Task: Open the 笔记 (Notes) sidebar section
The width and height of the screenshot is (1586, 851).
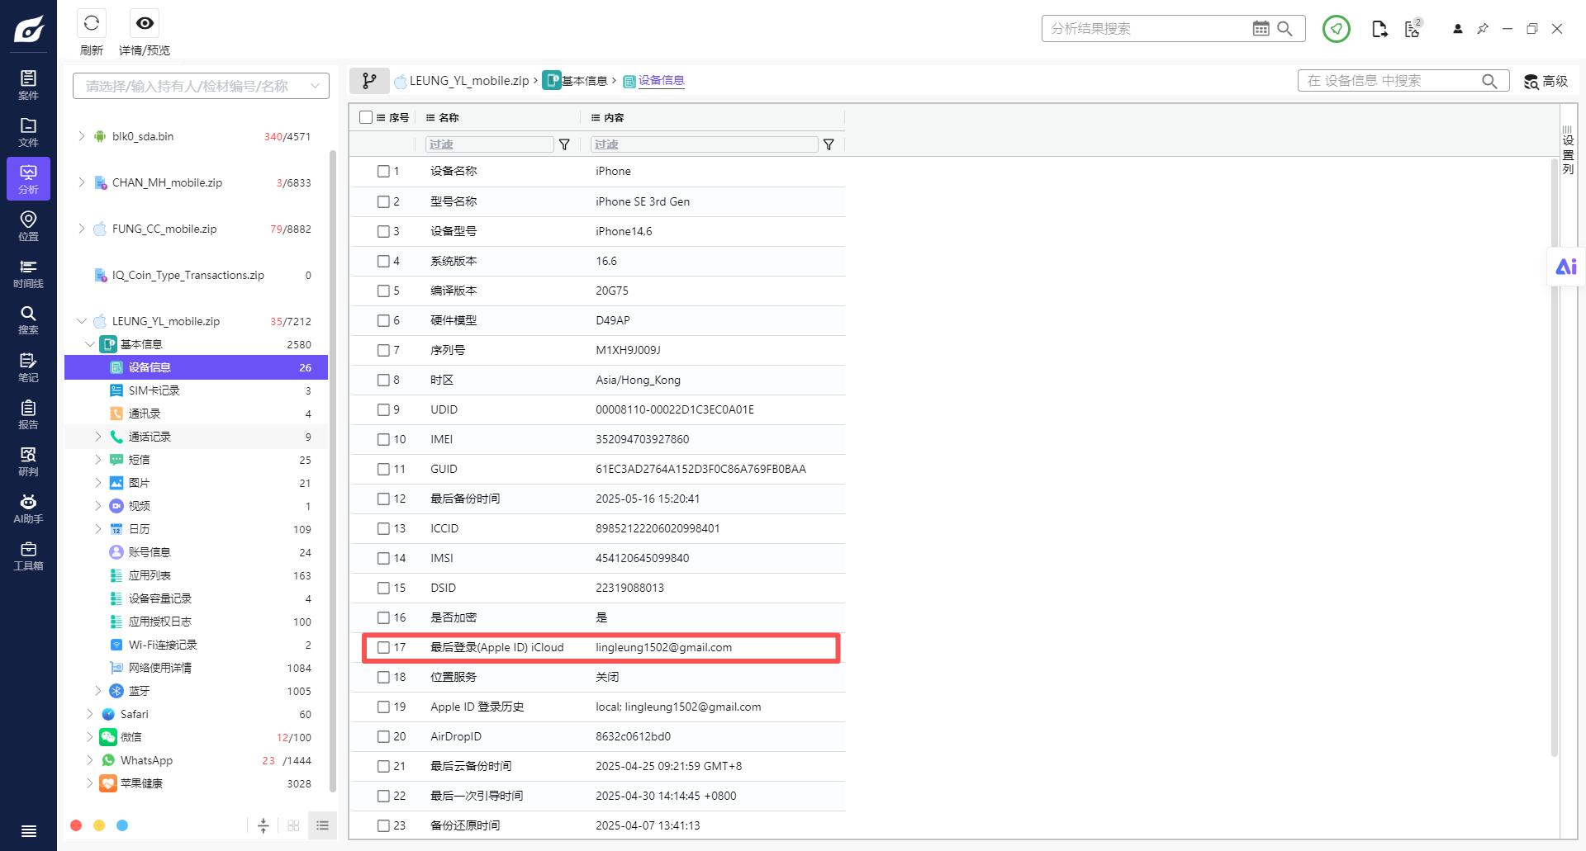Action: point(28,367)
